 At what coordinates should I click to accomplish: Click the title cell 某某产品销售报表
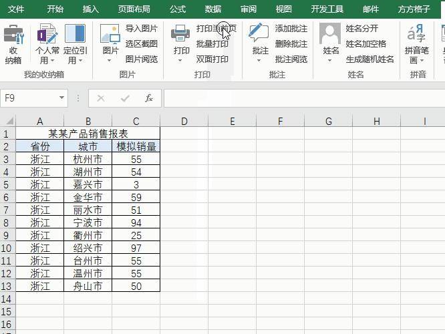tap(88, 134)
